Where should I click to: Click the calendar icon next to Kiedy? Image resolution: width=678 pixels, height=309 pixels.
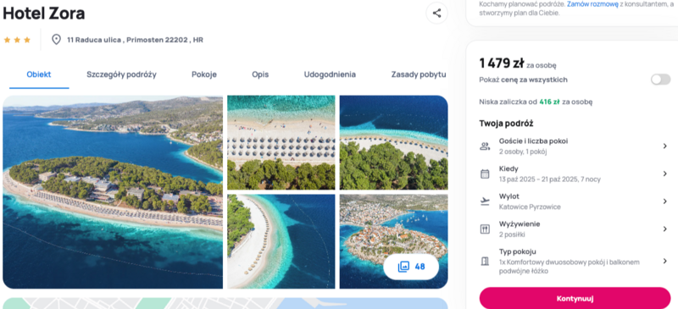485,174
